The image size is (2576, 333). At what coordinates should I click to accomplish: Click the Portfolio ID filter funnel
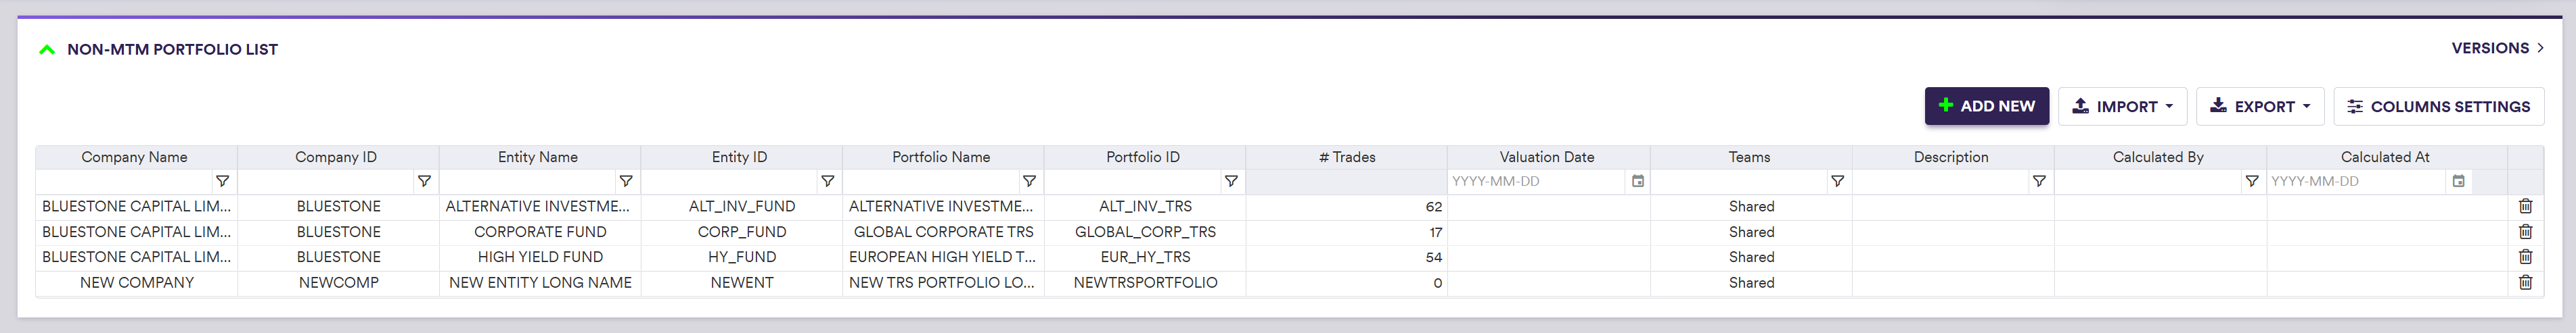point(1231,182)
